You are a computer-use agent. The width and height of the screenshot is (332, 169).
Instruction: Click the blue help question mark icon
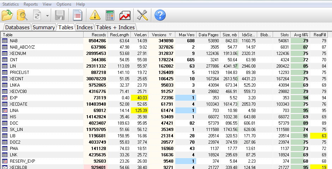(160, 15)
